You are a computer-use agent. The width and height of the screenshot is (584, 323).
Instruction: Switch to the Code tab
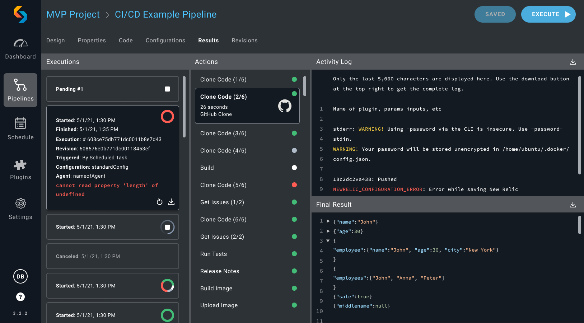(x=126, y=40)
